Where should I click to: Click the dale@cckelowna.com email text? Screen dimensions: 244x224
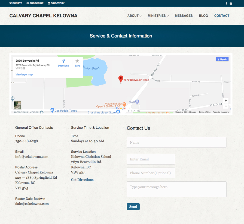(x=32, y=204)
